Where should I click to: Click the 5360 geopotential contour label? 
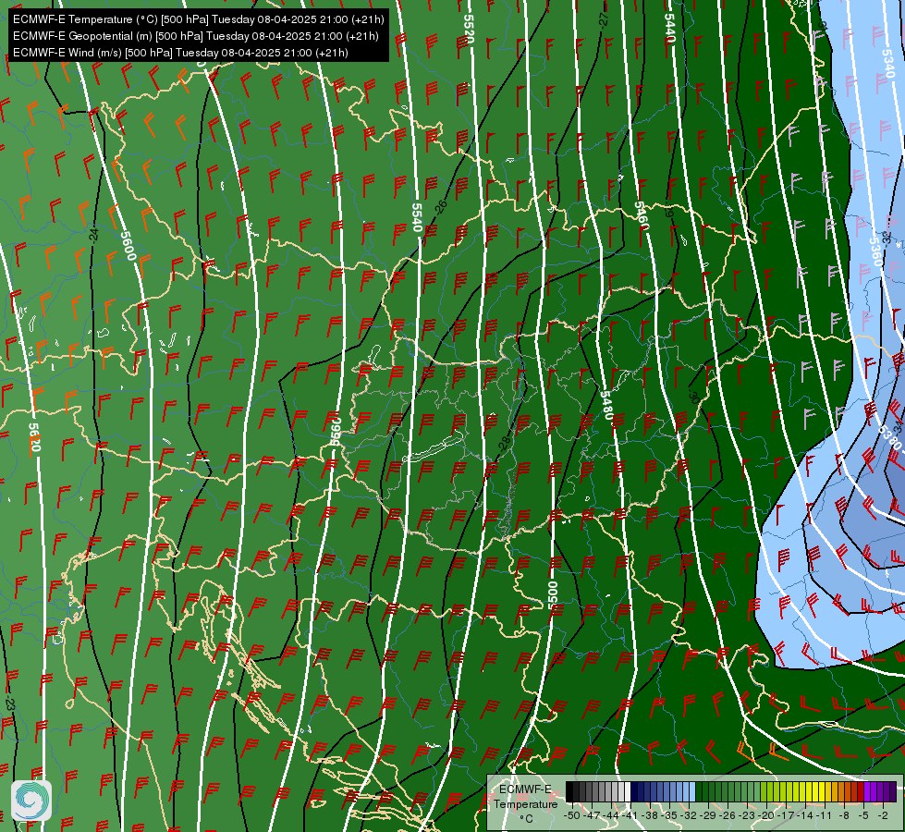pos(875,251)
